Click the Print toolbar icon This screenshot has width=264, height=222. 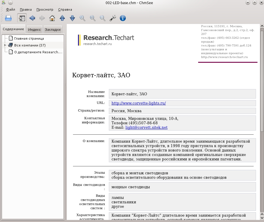(8, 18)
